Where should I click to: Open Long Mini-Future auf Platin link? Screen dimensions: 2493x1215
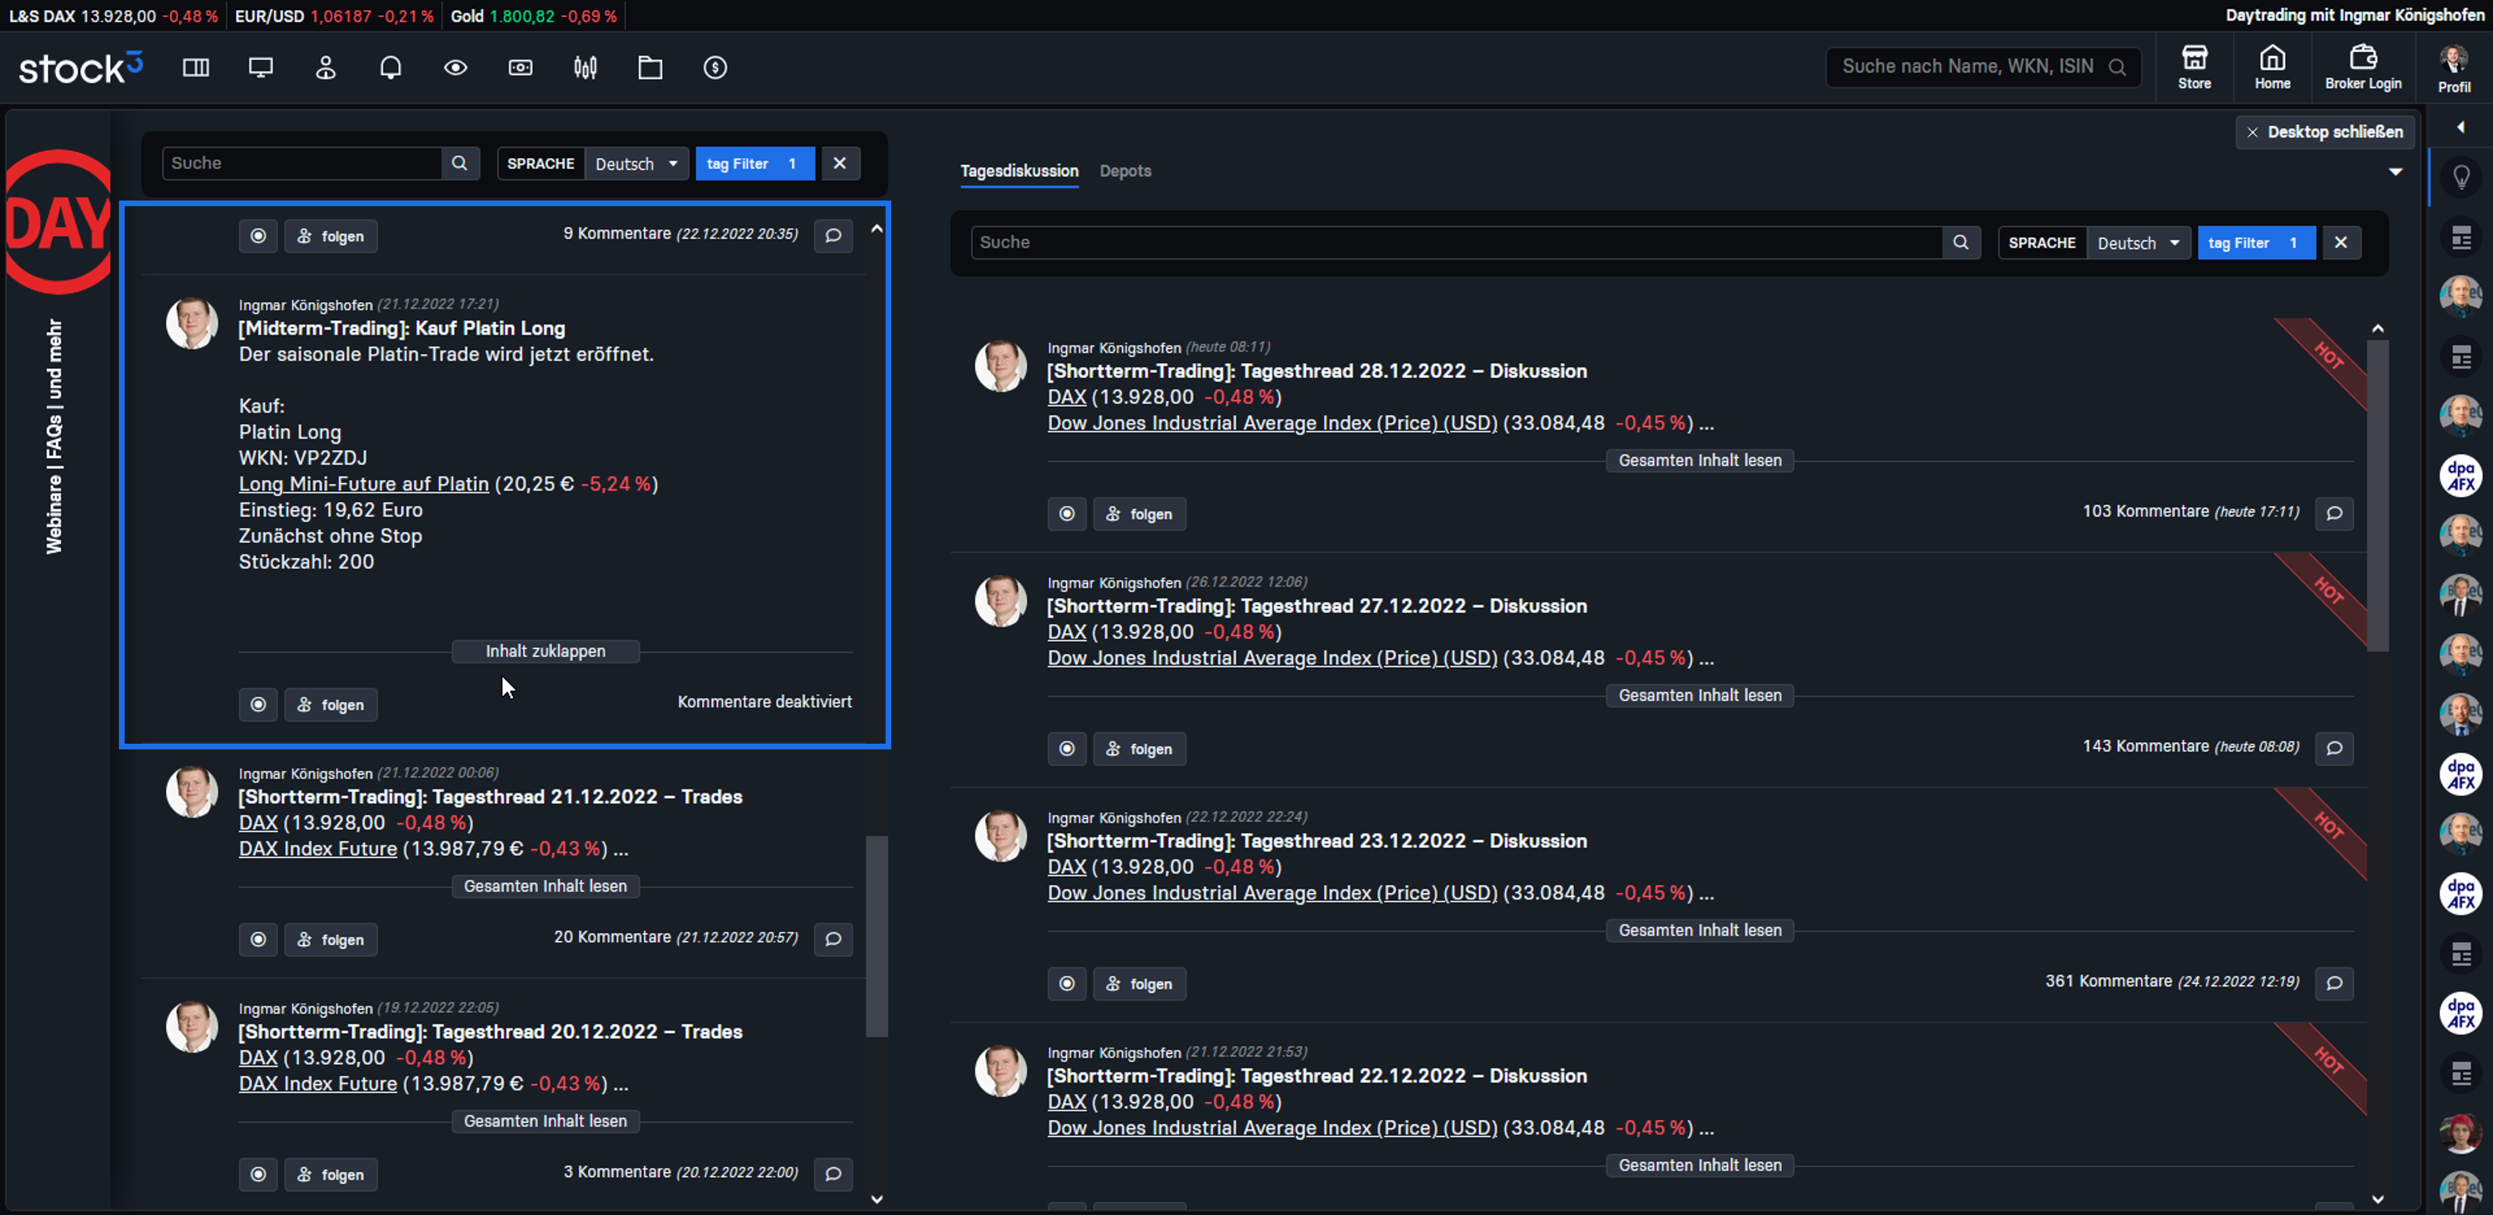click(x=364, y=484)
